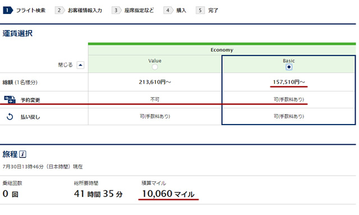The image size is (359, 215).
Task: Collapse the fare table with 閉じる arrow
Action: pyautogui.click(x=80, y=65)
